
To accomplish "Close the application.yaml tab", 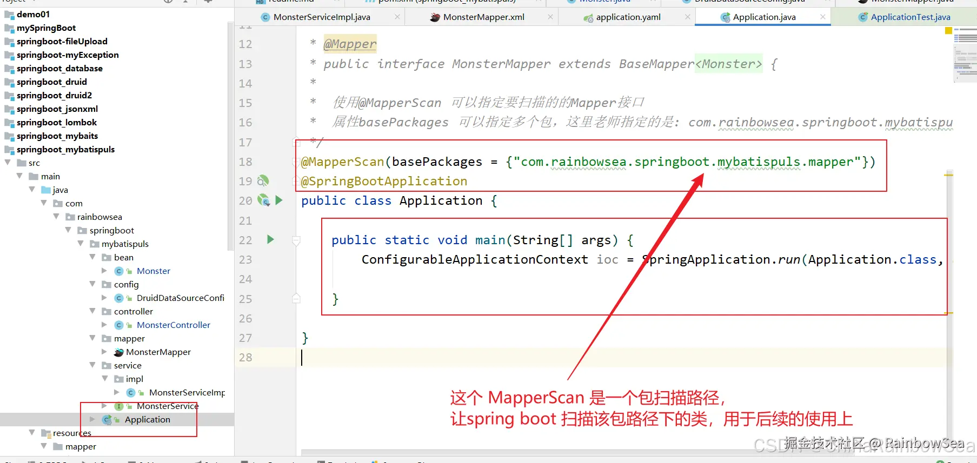I will click(x=688, y=17).
